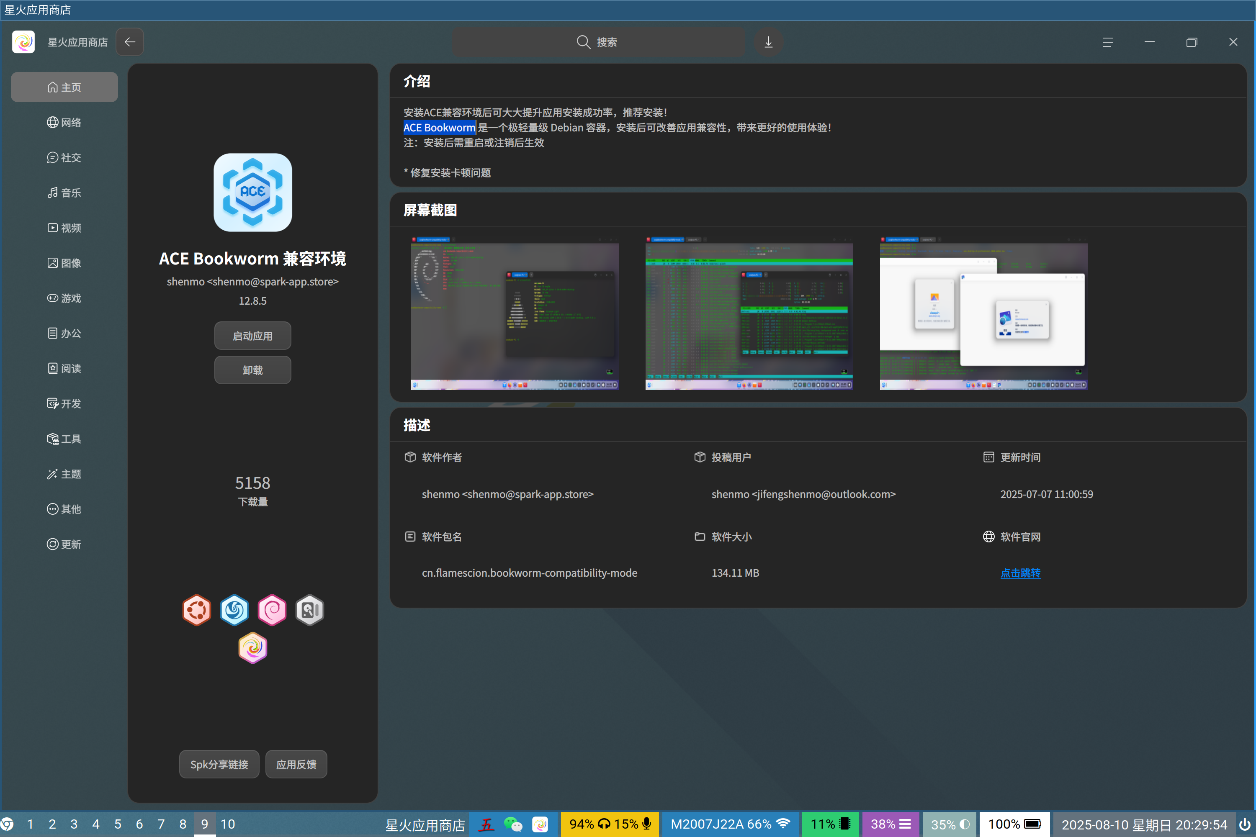This screenshot has height=837, width=1256.
Task: Open the third screenshot with white windows
Action: (x=983, y=313)
